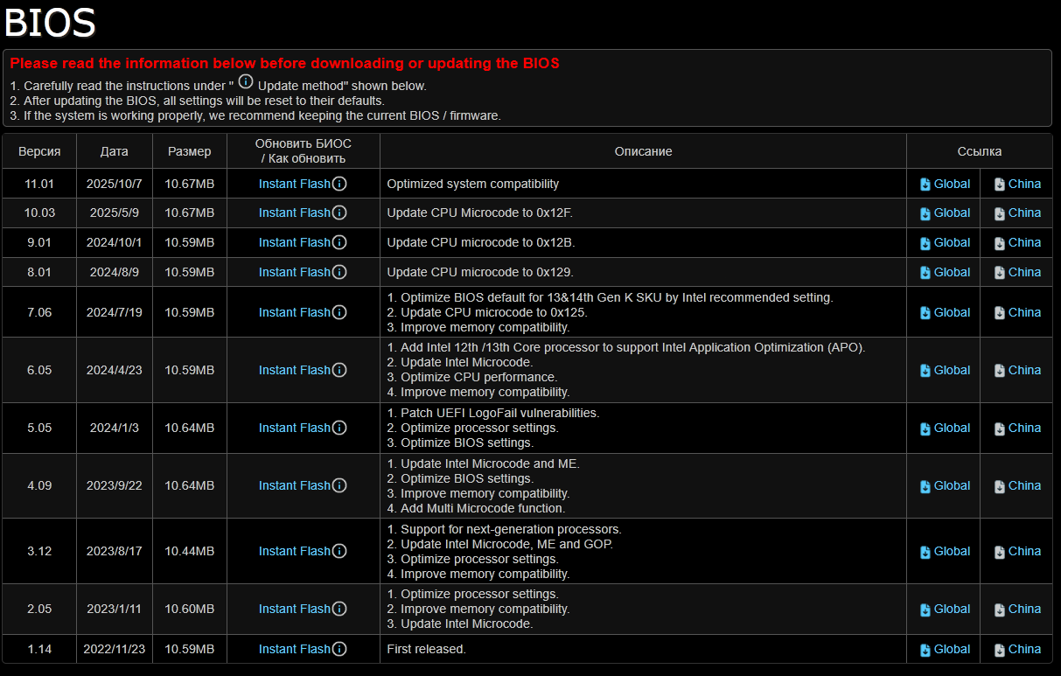Click the Global download icon for BIOS 6.05
This screenshot has height=676, width=1061.
(925, 371)
